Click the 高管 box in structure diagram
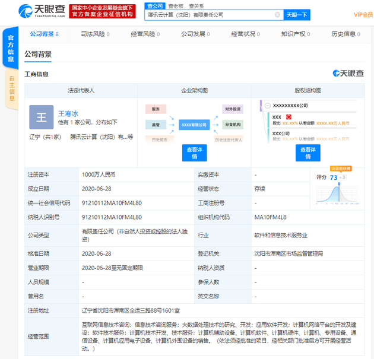 coord(156,125)
